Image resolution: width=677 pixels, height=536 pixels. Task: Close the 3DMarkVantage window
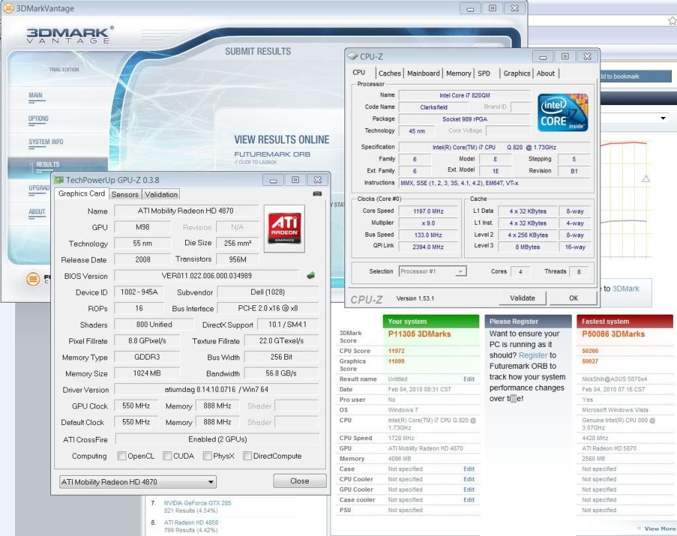[x=514, y=8]
